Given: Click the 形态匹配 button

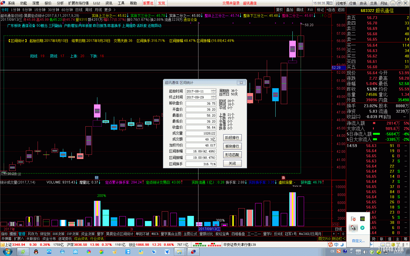Looking at the screenshot, I should point(232,155).
